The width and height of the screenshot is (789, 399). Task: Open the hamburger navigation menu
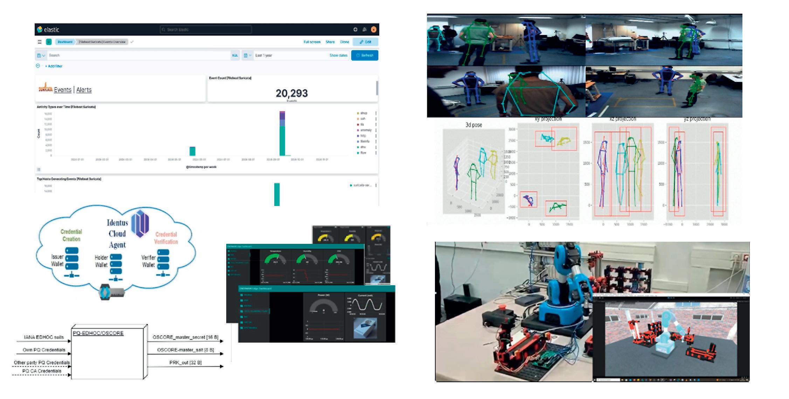click(x=40, y=42)
